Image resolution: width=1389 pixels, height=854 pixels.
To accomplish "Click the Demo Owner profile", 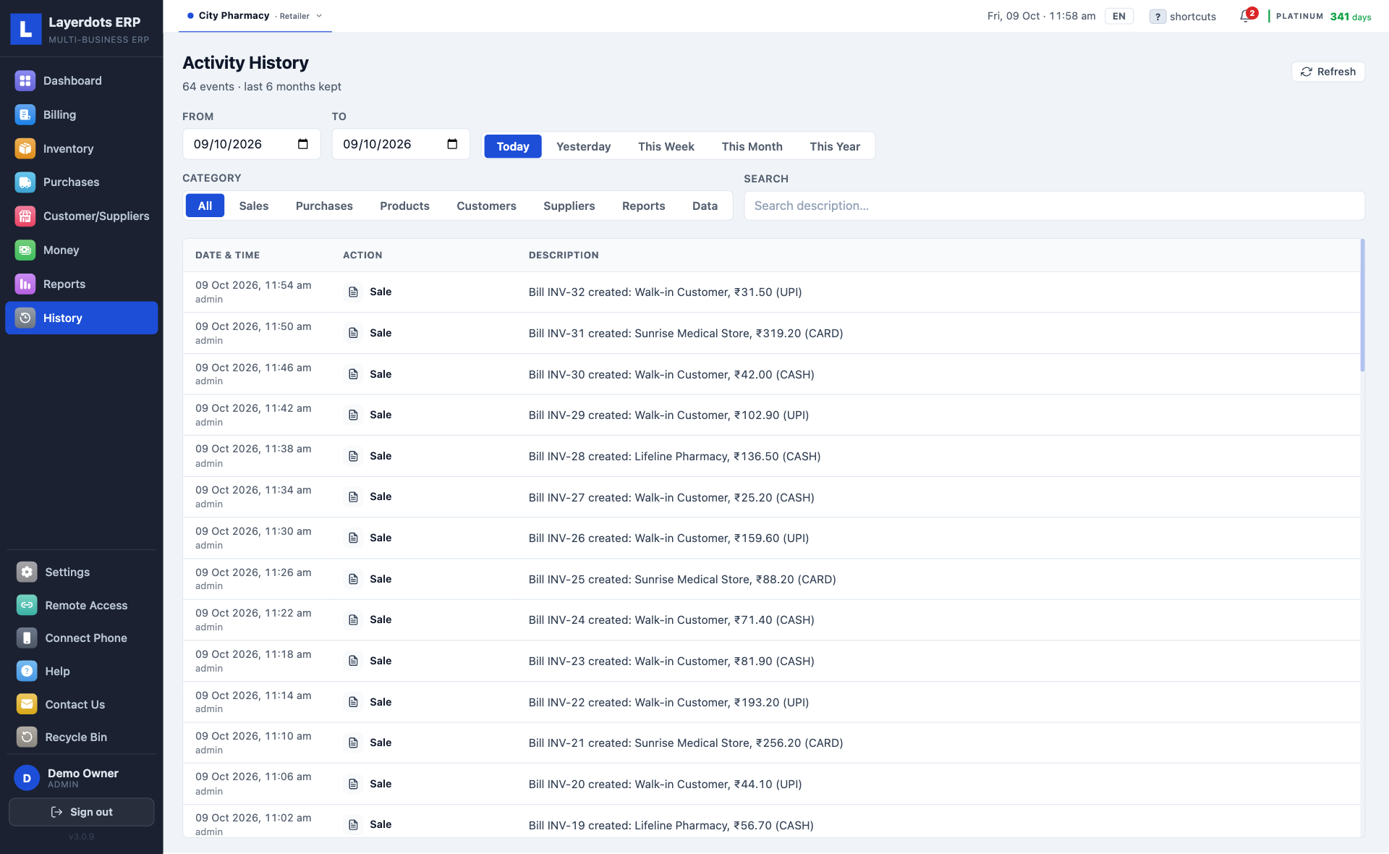I will coord(82,778).
